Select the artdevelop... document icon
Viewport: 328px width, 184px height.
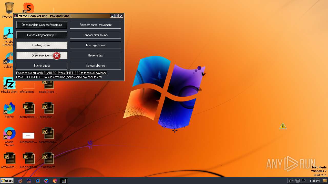coord(9,160)
